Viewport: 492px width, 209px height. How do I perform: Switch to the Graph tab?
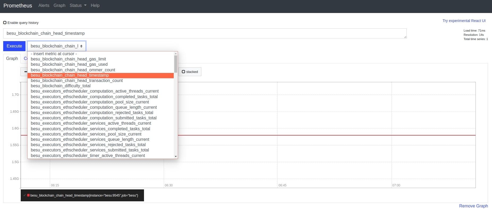[x=12, y=59]
